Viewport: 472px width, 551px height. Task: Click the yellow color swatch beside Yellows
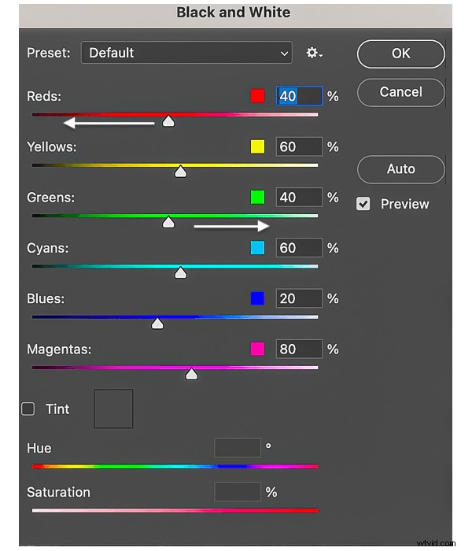pyautogui.click(x=257, y=146)
